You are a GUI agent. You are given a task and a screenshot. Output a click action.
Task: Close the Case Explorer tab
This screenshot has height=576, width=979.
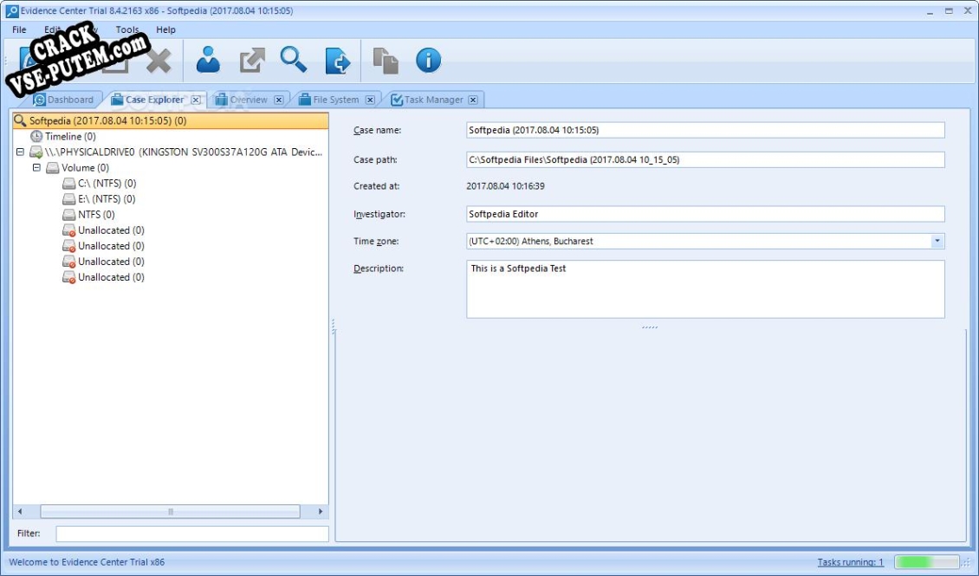(x=196, y=100)
